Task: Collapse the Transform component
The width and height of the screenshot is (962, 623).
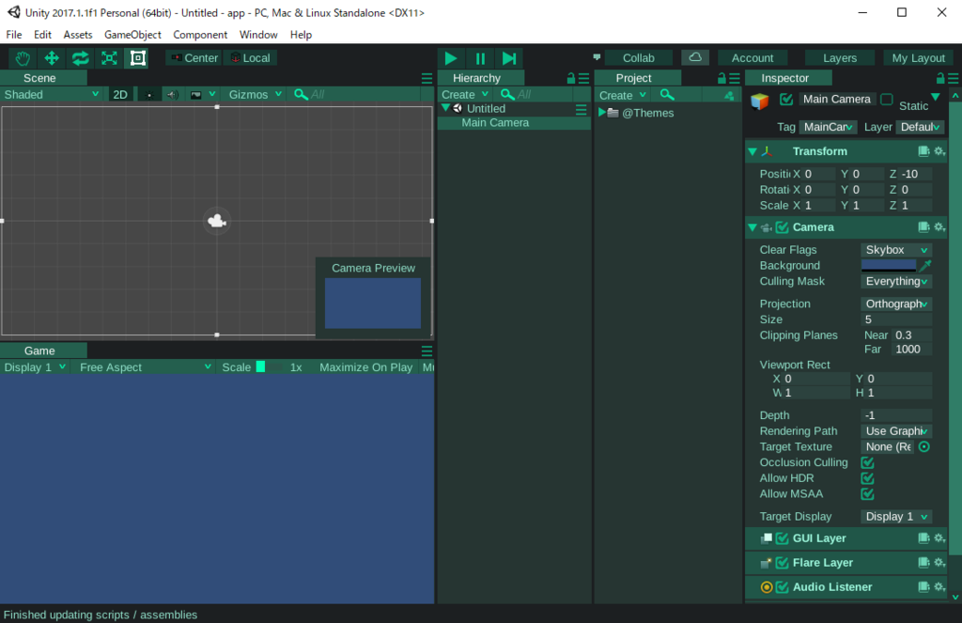Action: (x=753, y=151)
